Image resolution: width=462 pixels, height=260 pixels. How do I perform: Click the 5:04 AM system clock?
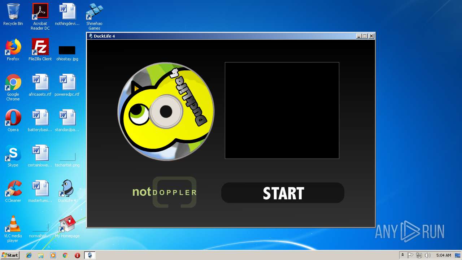[444, 255]
